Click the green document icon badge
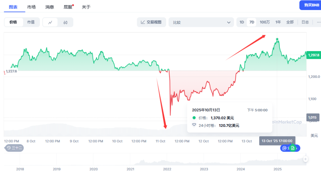The height and width of the screenshot is (178, 321). 293,148
